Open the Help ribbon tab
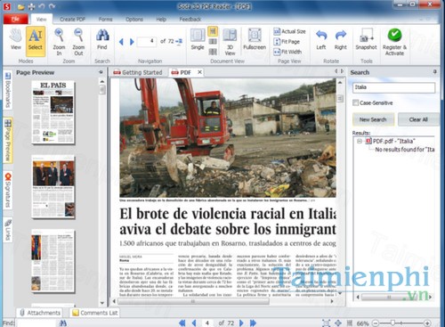The image size is (445, 327). click(161, 20)
